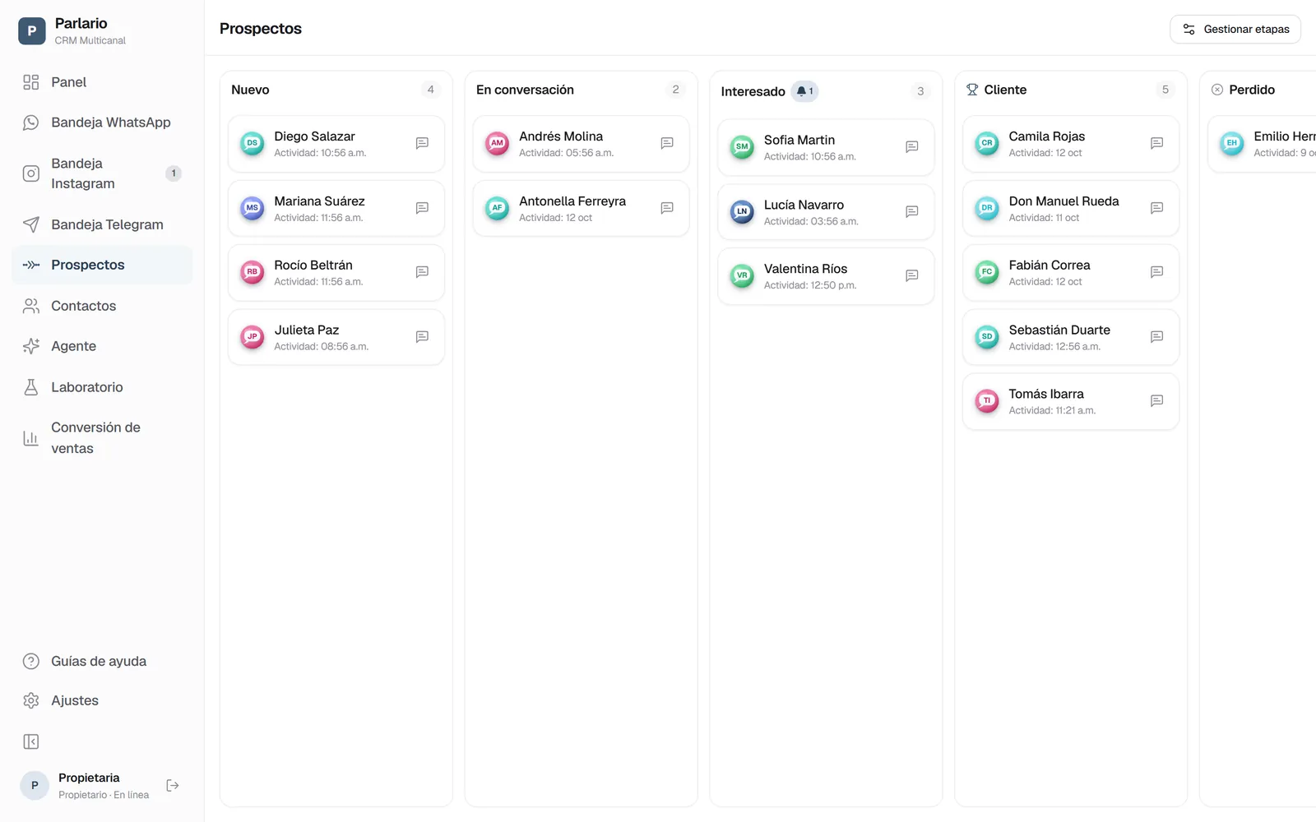Click the Instagram unread badge 1
Image resolution: width=1316 pixels, height=822 pixels.
click(174, 173)
